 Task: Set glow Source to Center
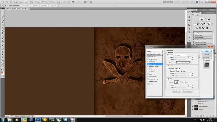pos(175,71)
